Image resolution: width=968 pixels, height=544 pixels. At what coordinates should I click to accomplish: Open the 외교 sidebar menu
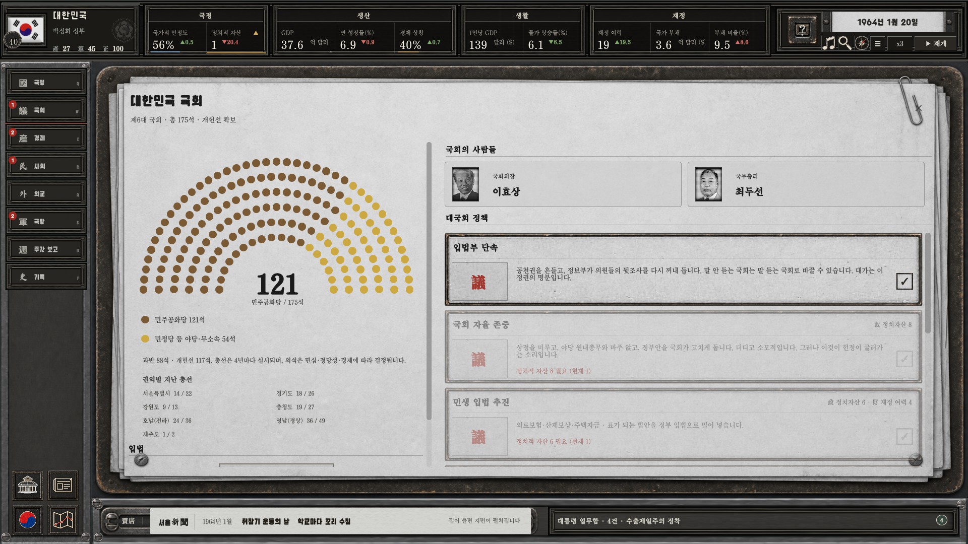click(46, 194)
